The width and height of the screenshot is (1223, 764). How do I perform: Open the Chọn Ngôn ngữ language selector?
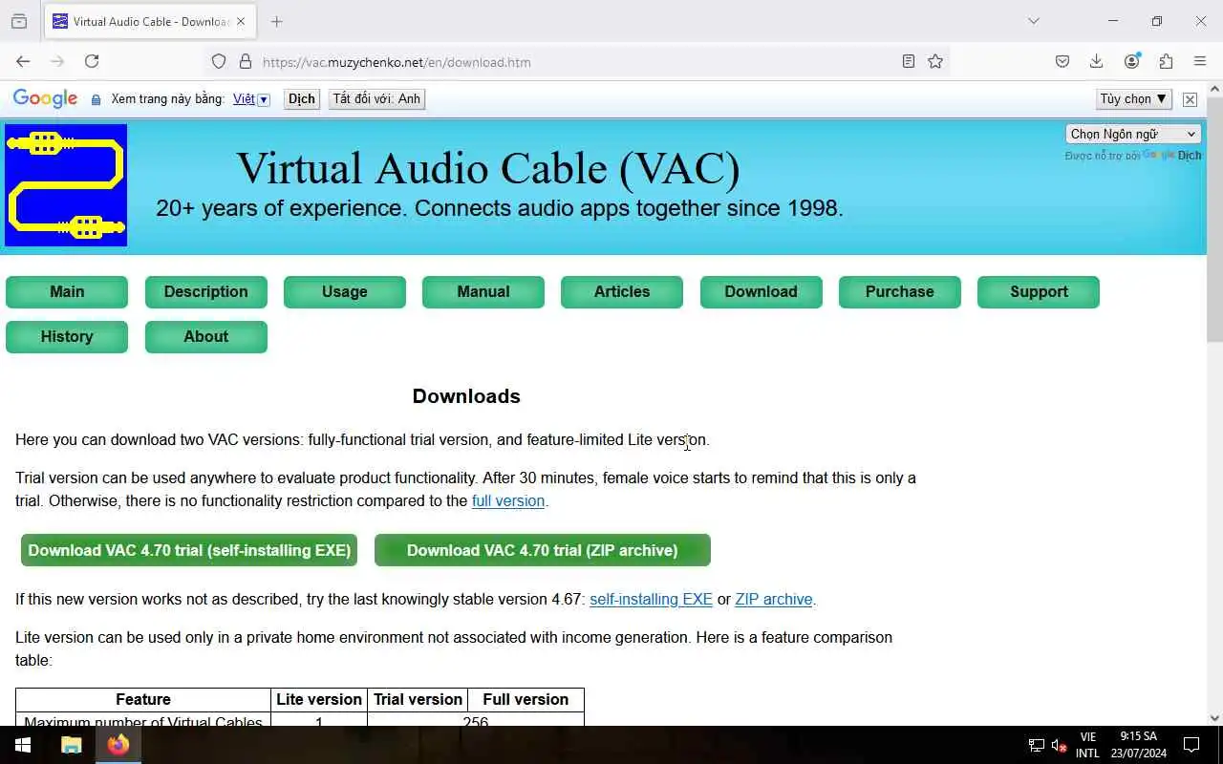click(x=1133, y=134)
